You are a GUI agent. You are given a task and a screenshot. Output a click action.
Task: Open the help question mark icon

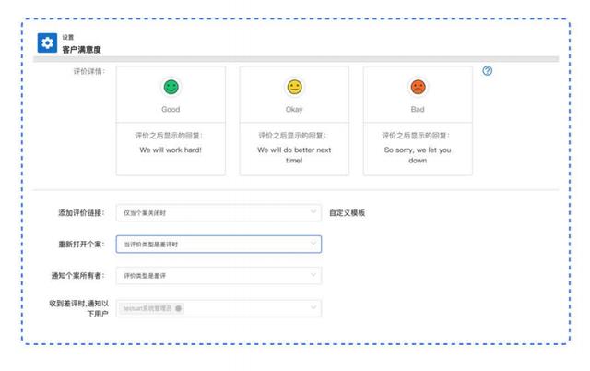(488, 71)
